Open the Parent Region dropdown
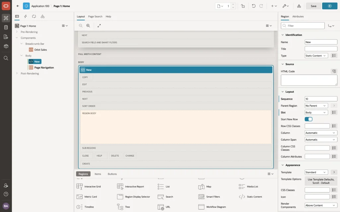 click(316, 106)
